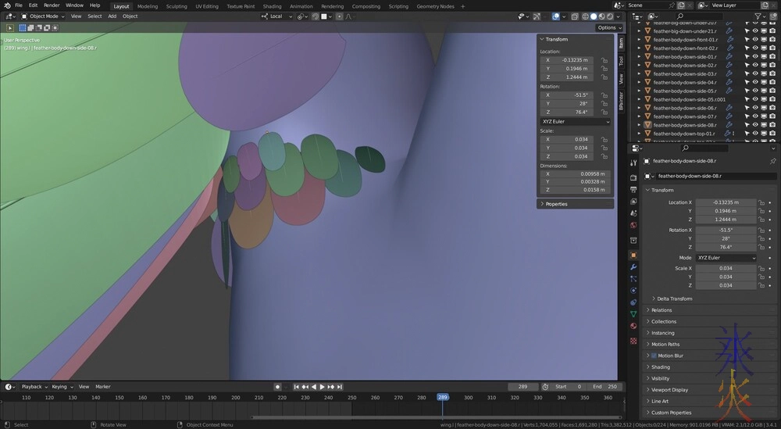Disable render for feather-body-down-side-06.r
The height and width of the screenshot is (429, 781).
tap(773, 108)
